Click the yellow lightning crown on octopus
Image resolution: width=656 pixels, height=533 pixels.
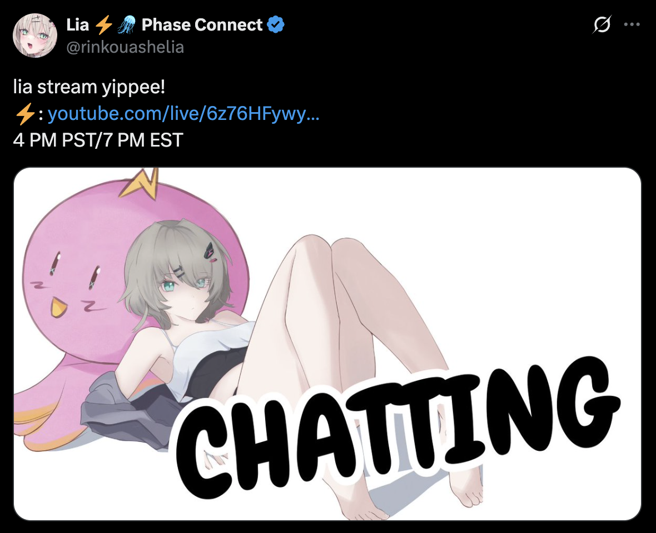click(x=140, y=182)
